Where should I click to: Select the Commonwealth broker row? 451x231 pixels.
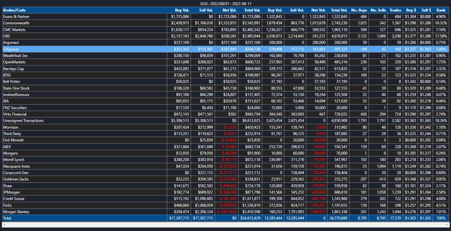tap(225, 23)
